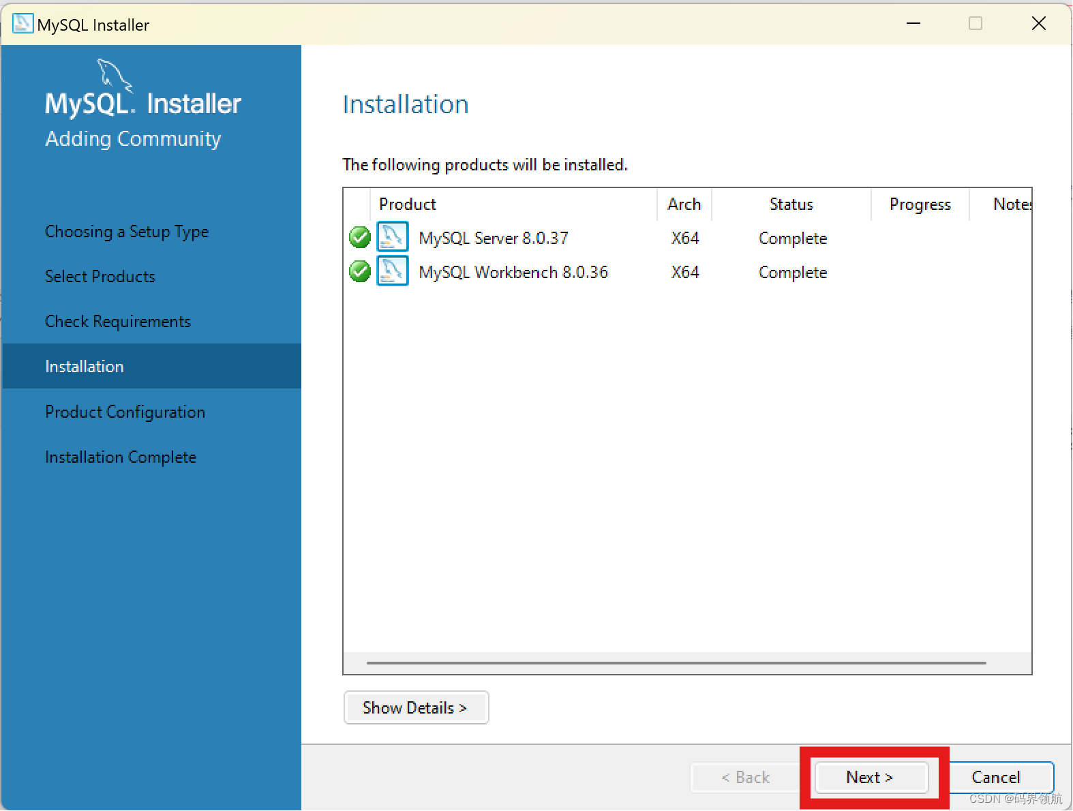This screenshot has height=811, width=1073.
Task: Click the horizontal scrollbar of product list
Action: (x=676, y=662)
